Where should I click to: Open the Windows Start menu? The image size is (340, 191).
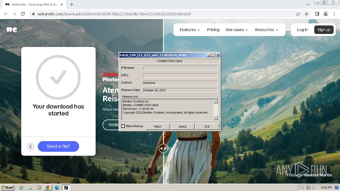(7, 187)
